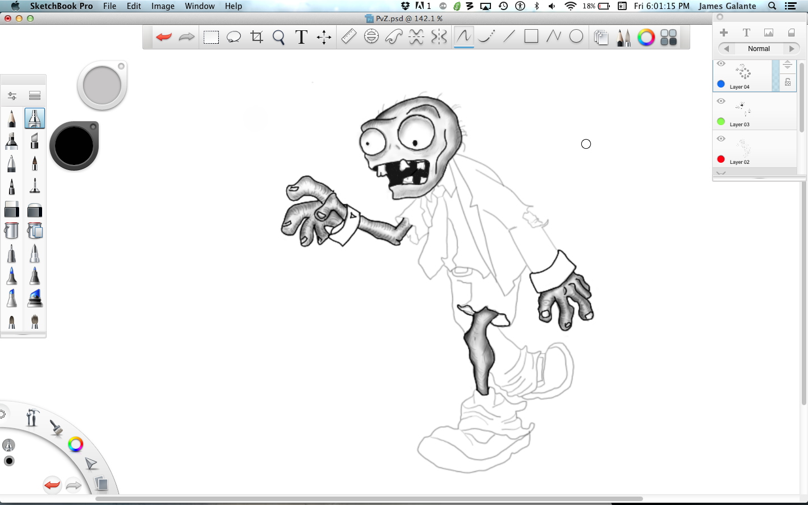Activate the Zoom magnifier tool
The height and width of the screenshot is (505, 808).
point(279,38)
